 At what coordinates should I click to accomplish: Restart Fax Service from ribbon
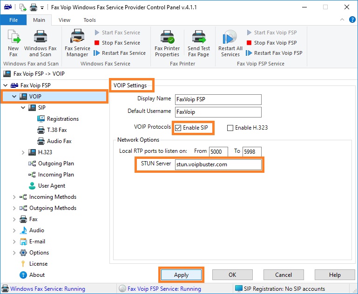pyautogui.click(x=120, y=53)
